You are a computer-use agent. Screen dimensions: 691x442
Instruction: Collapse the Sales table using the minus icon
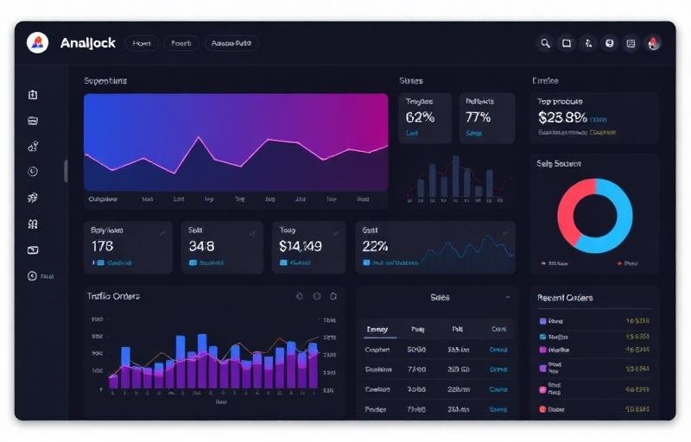pos(508,297)
